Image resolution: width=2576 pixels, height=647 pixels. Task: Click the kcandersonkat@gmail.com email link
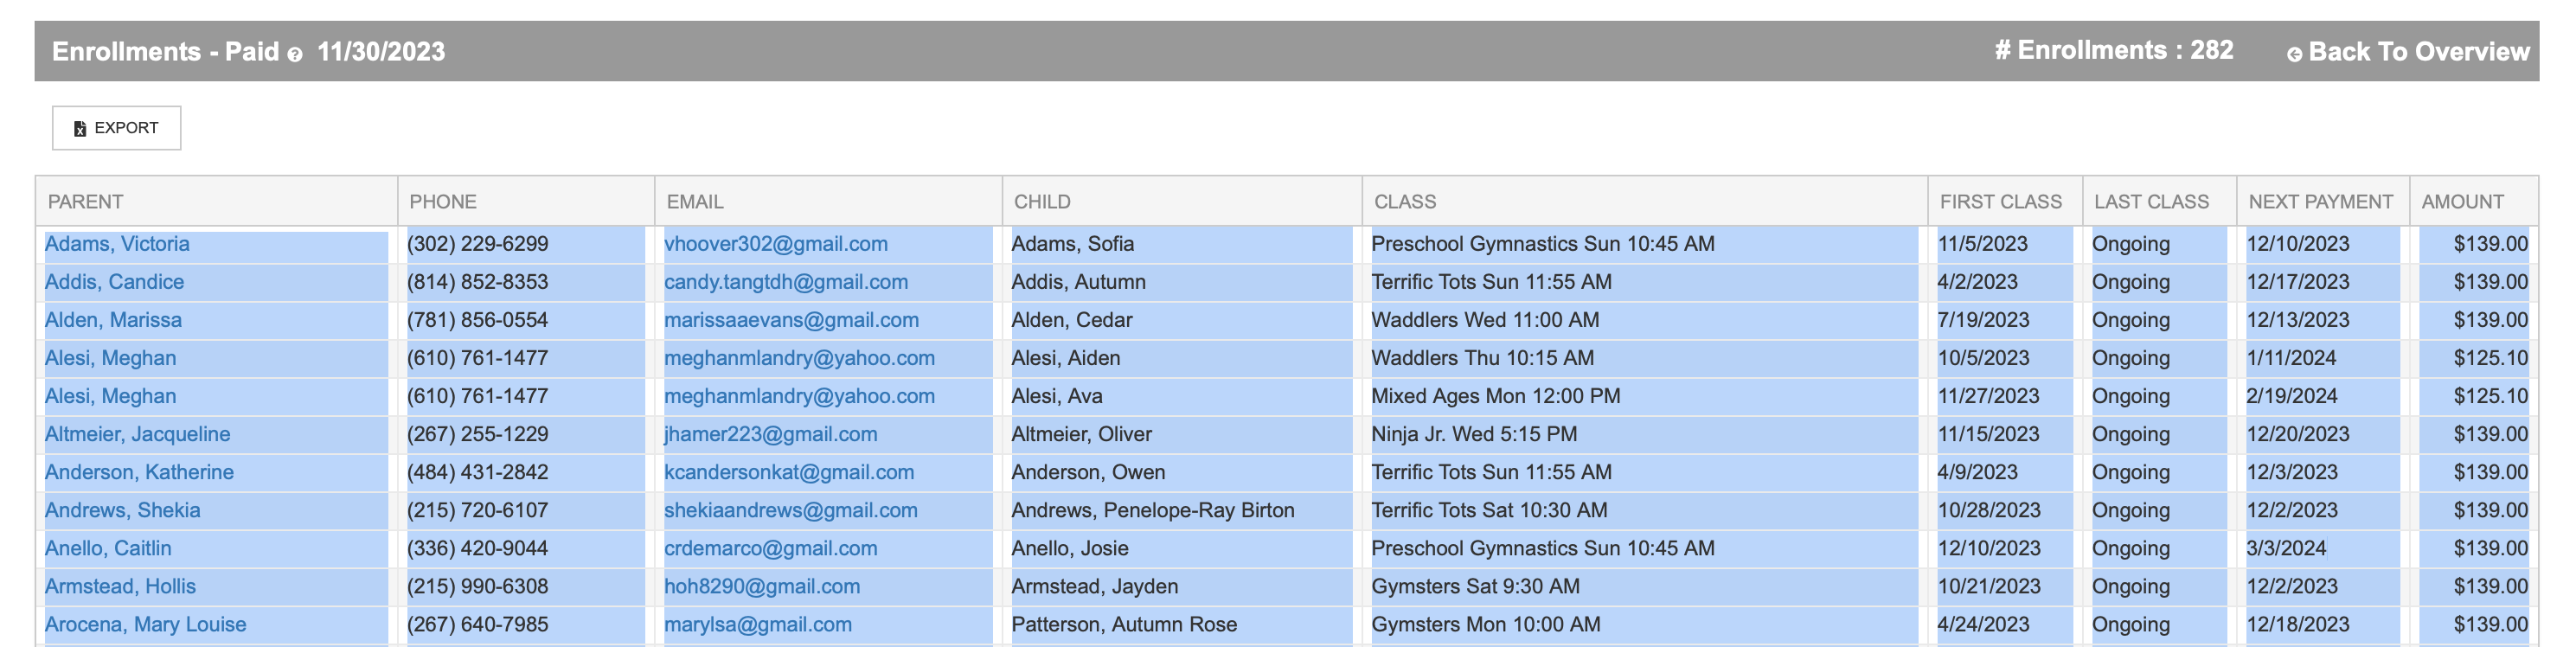pos(789,472)
